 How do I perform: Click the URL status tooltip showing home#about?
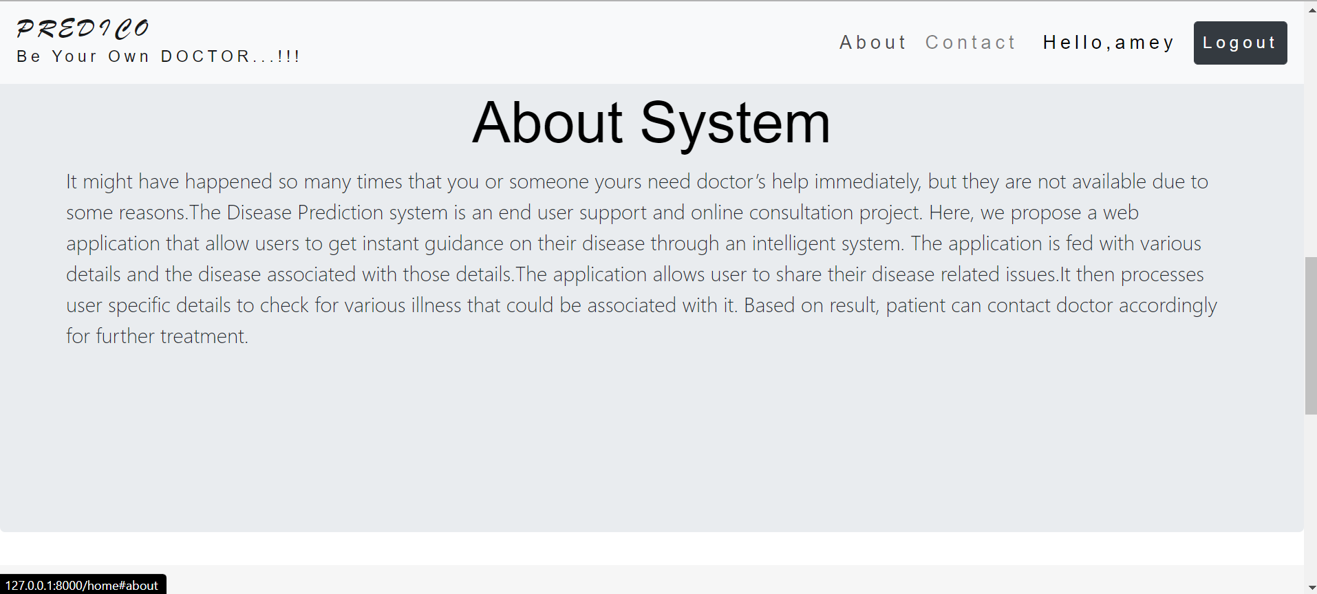click(x=82, y=585)
